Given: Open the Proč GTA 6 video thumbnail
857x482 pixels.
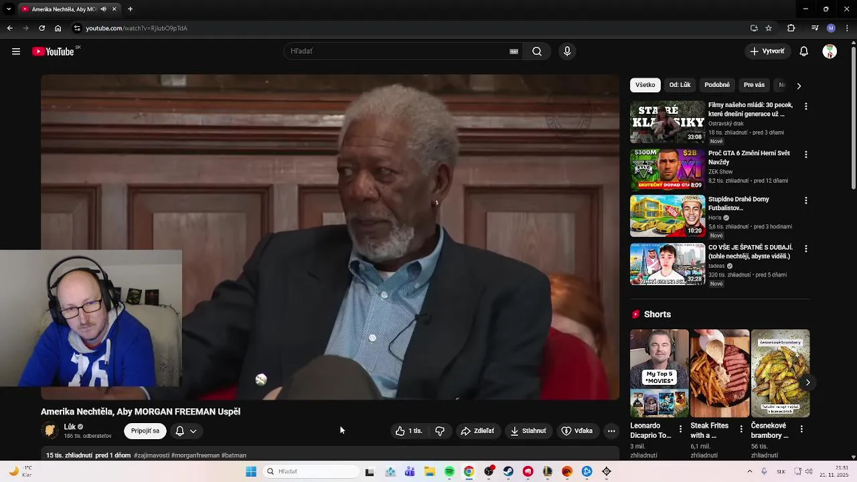Looking at the screenshot, I should pos(668,170).
